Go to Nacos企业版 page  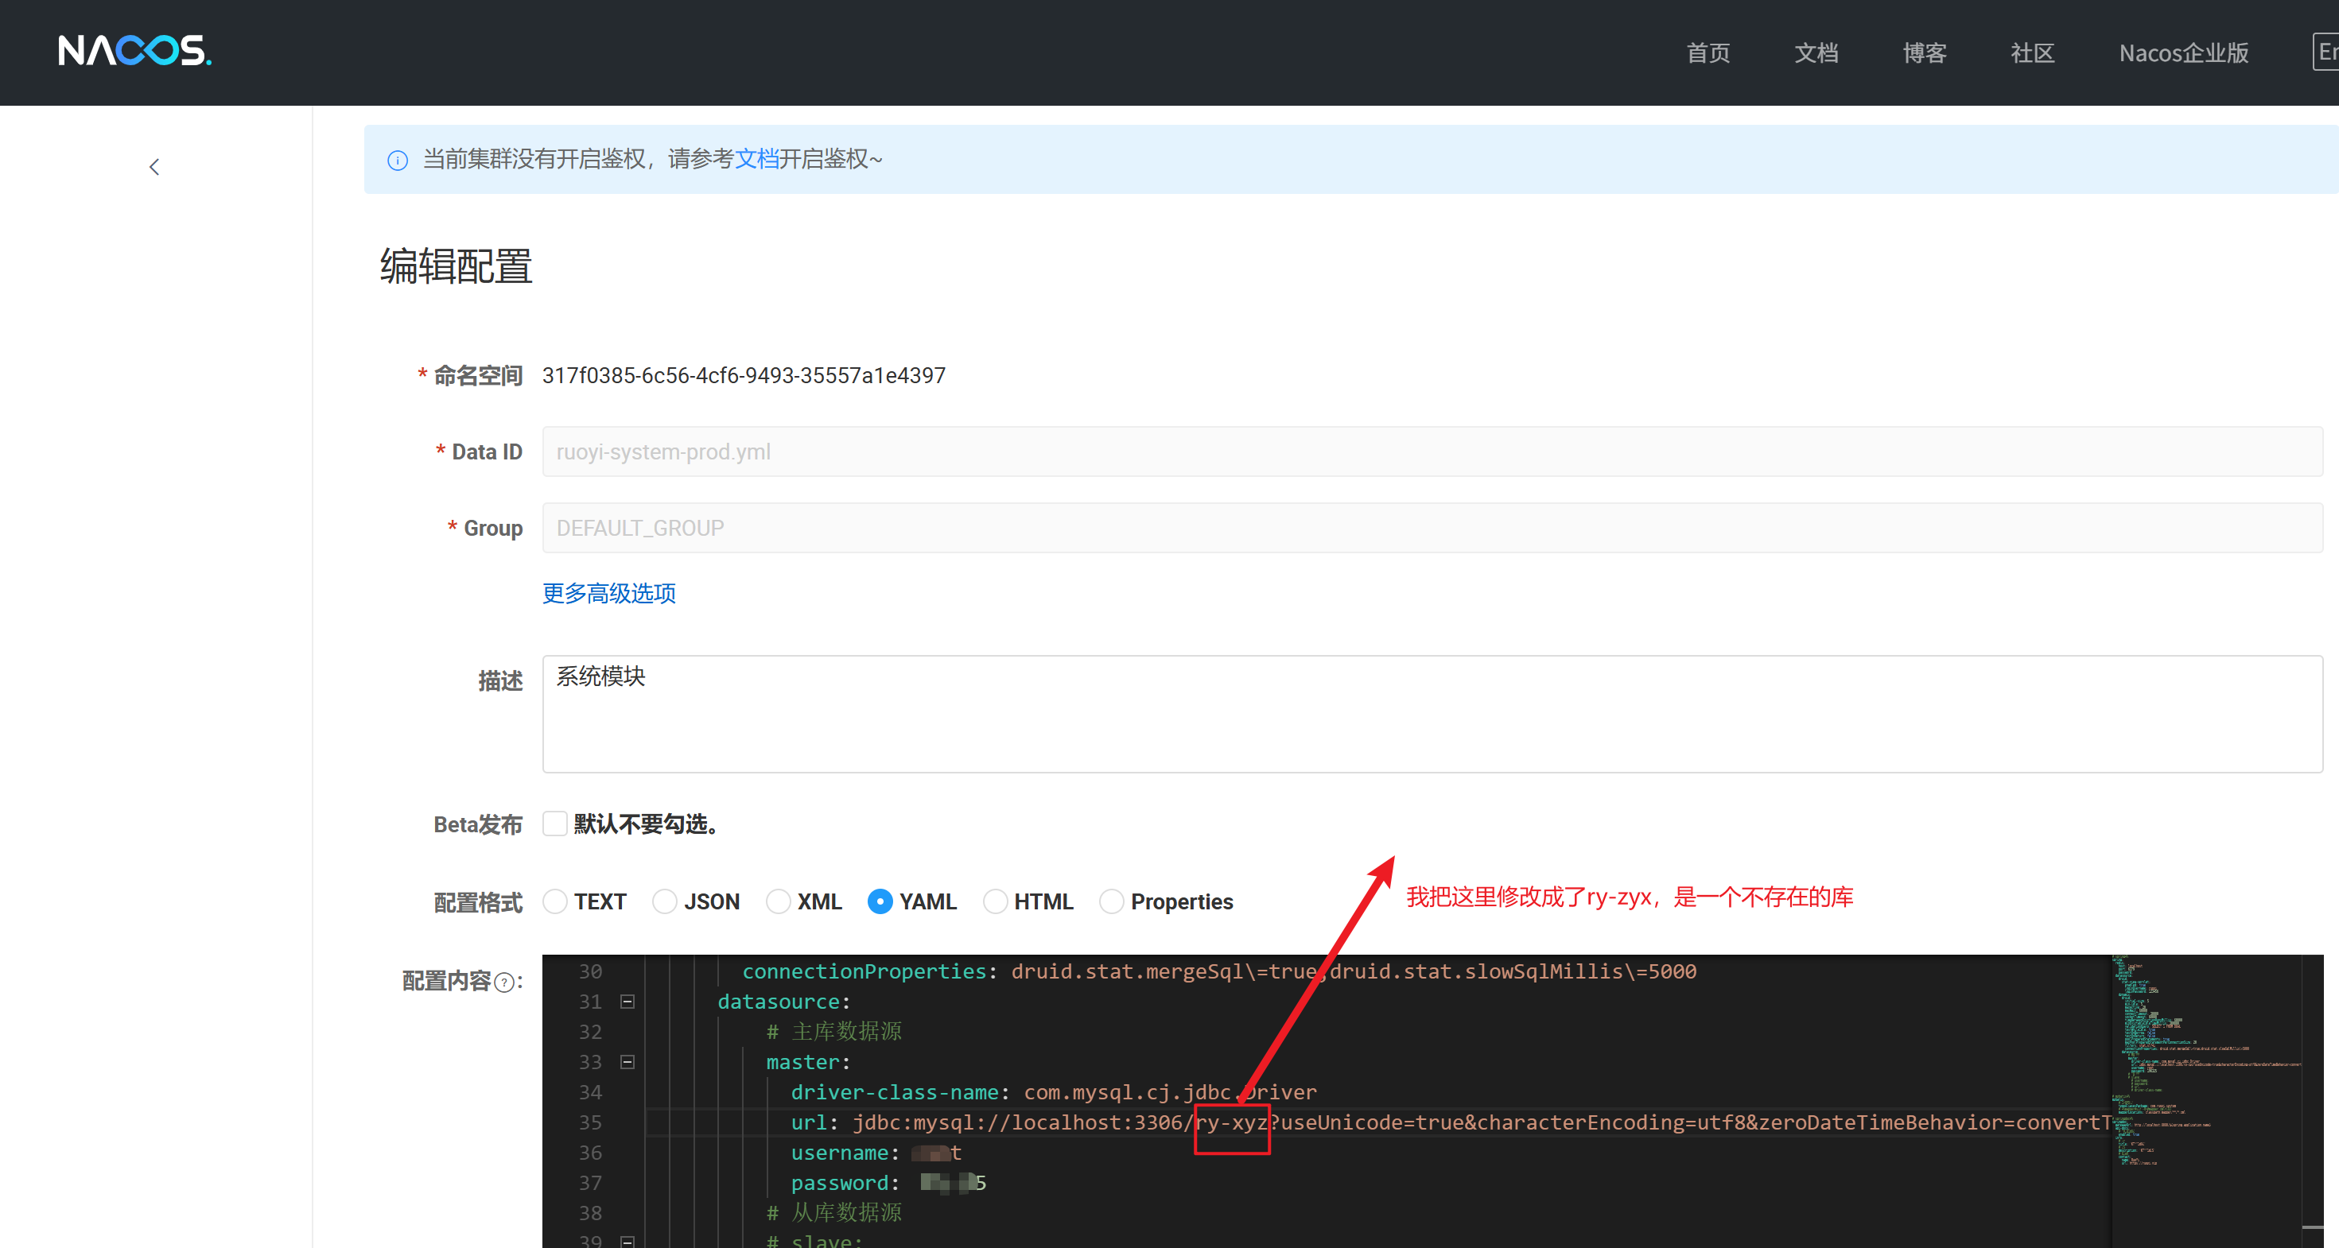(2183, 52)
